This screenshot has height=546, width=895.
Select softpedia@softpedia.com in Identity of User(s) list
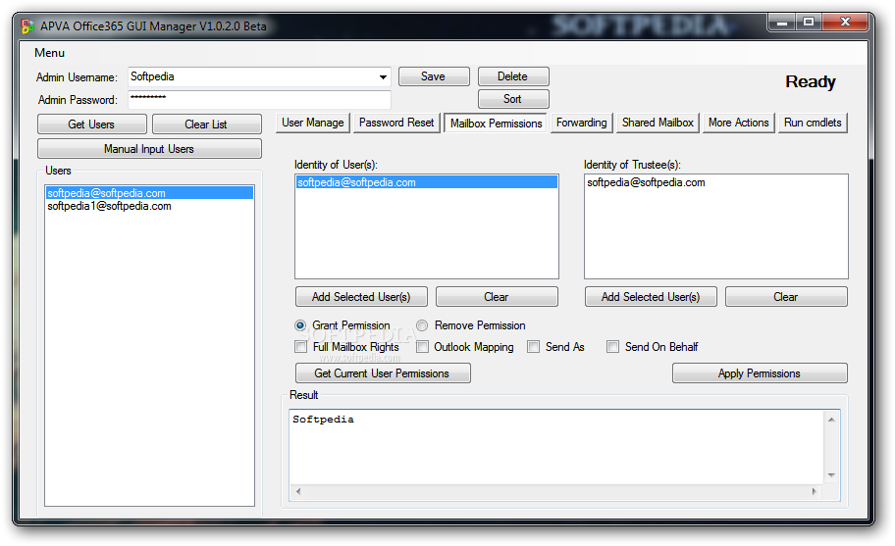click(426, 182)
